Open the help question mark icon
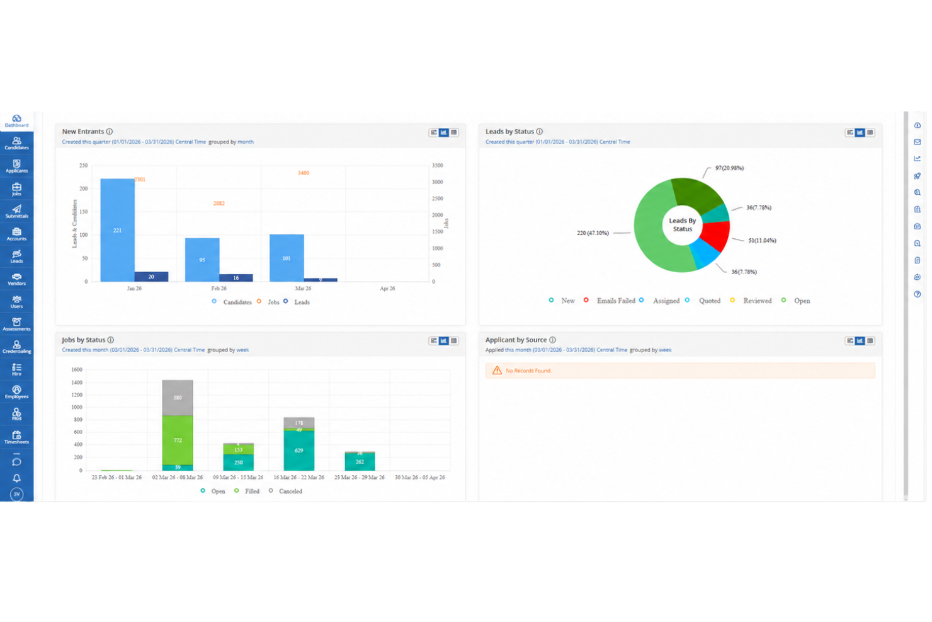Screen dimensions: 932x622 (917, 294)
